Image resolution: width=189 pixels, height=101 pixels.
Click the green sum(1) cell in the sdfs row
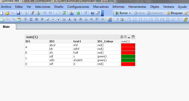tap(128, 60)
